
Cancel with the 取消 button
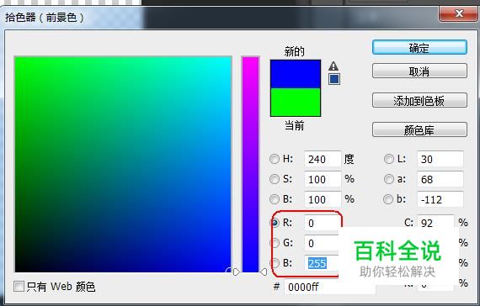[419, 71]
